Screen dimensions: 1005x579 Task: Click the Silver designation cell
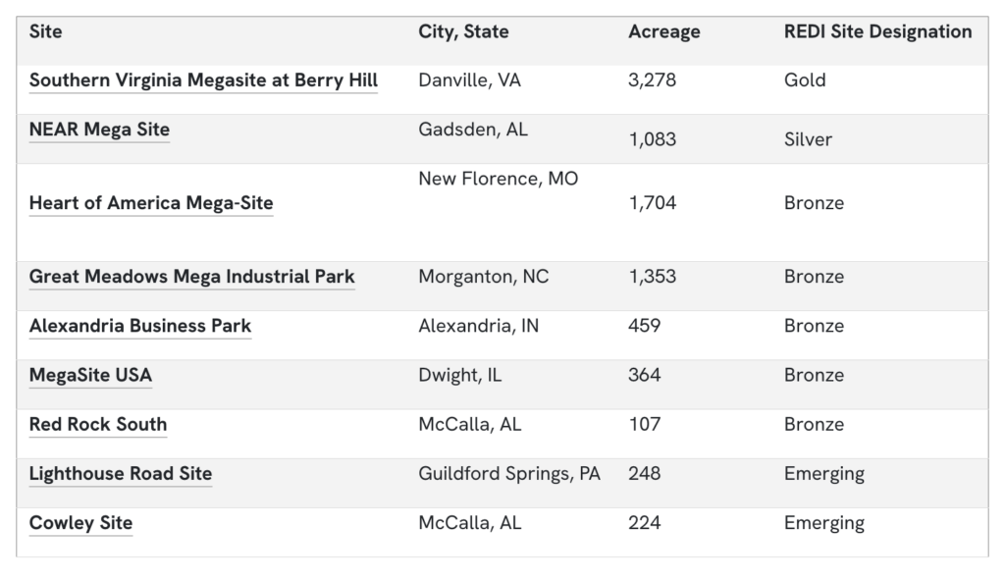[808, 139]
